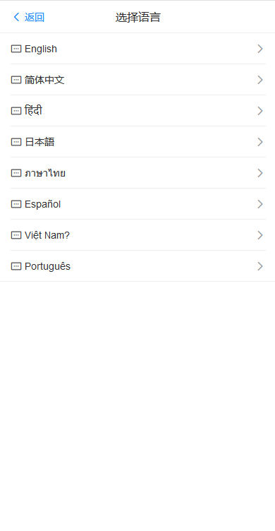Open the Português row chevron

[x=259, y=266]
